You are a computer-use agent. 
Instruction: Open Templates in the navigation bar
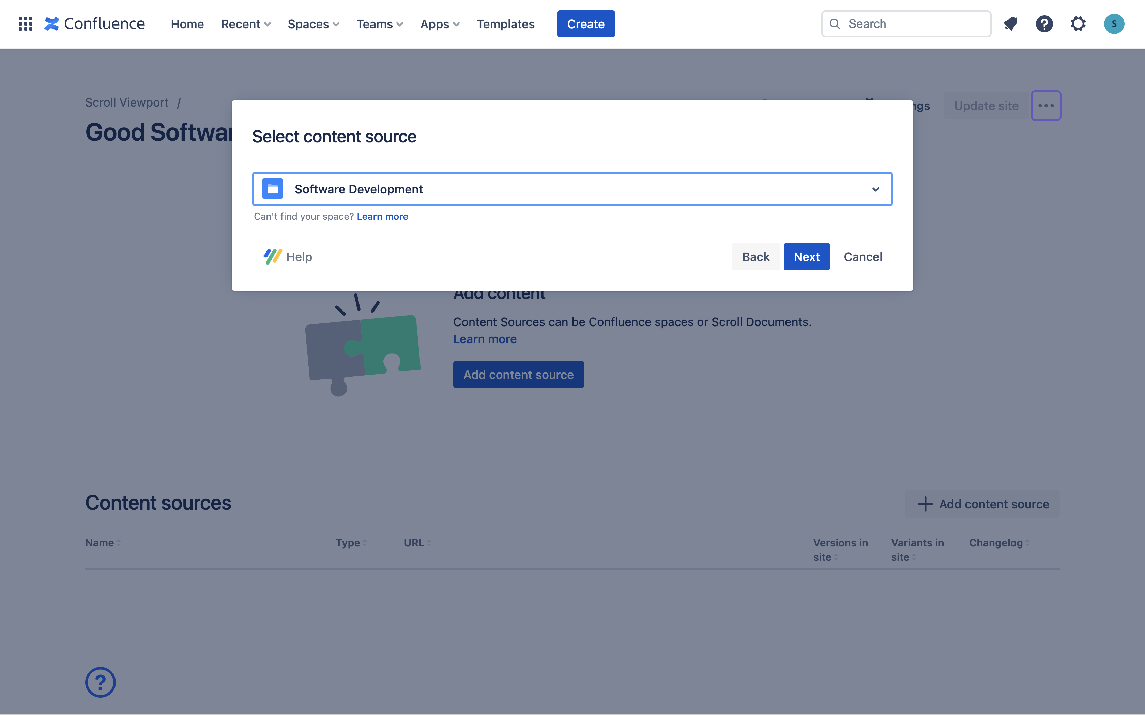(505, 23)
